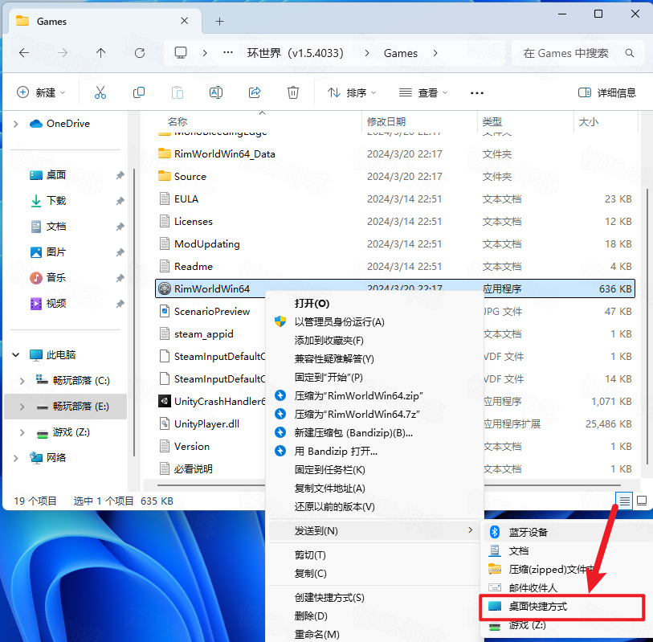Select the UnityCrashHandler file icon
Viewport: 653px width, 642px height.
point(165,401)
